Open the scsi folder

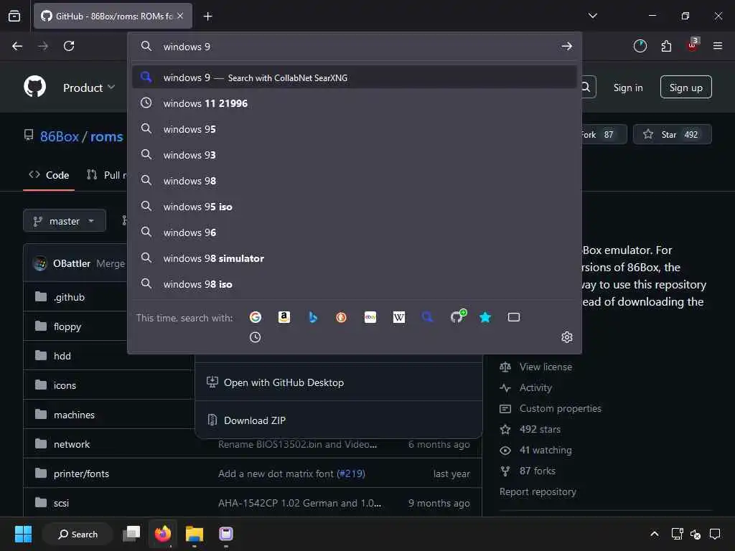pos(61,503)
